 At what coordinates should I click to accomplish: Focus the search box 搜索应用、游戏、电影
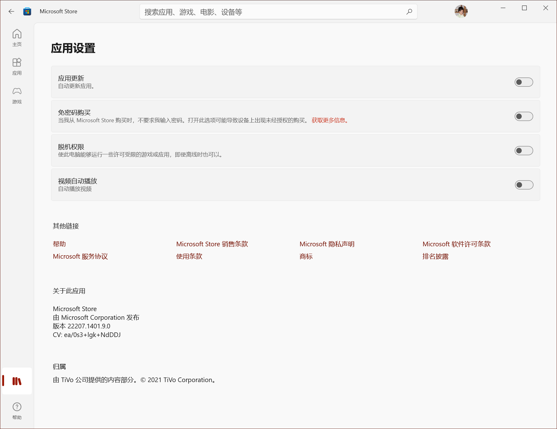(x=278, y=12)
